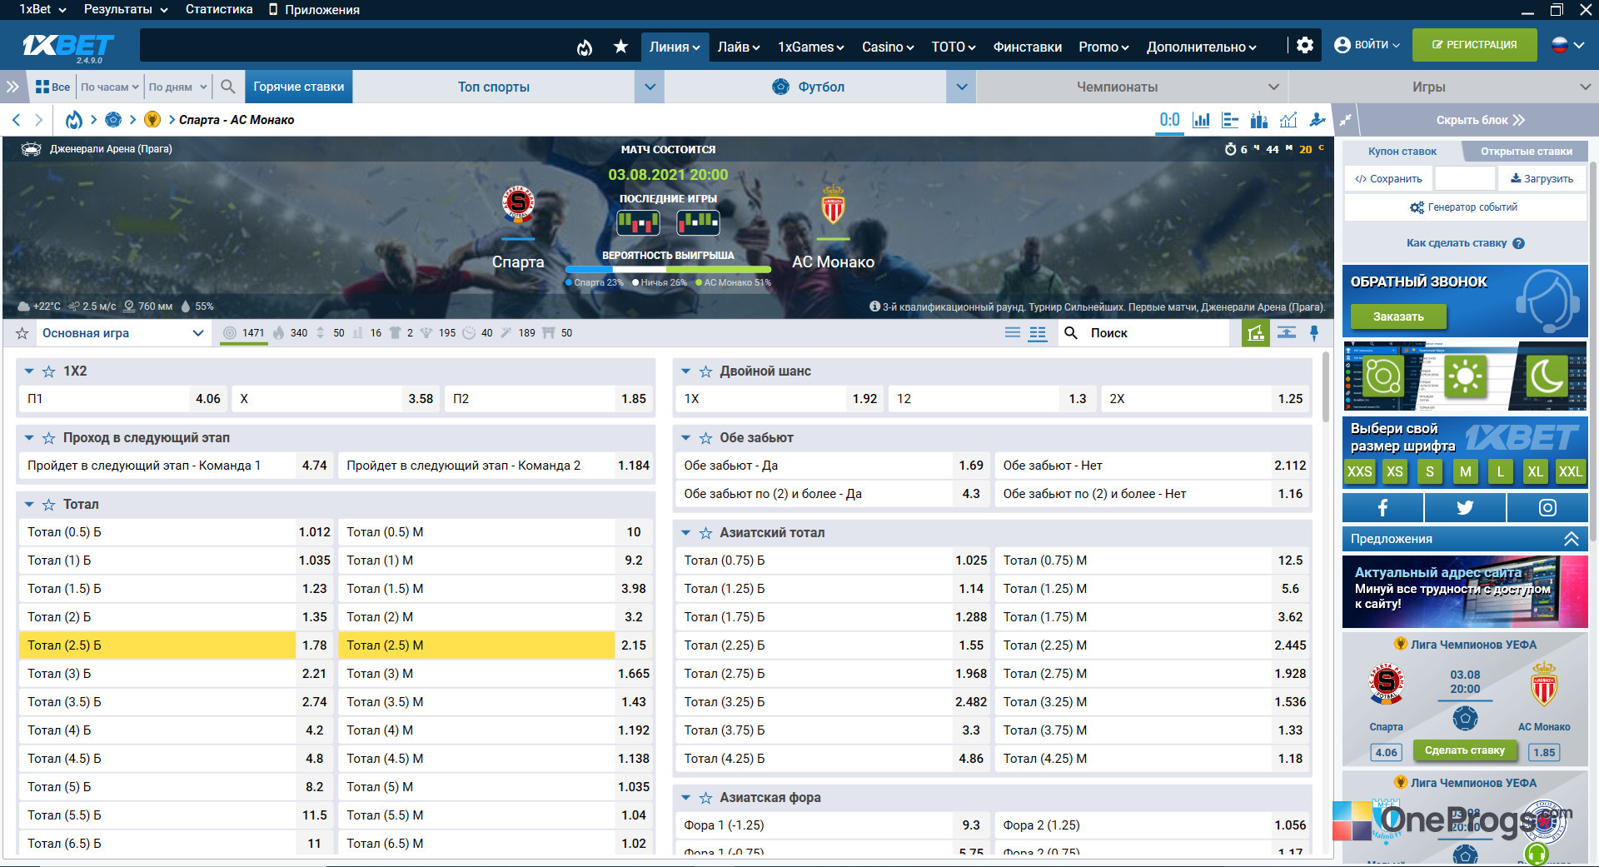This screenshot has width=1599, height=867.
Task: Open the Результаты menu in the title bar
Action: point(126,9)
